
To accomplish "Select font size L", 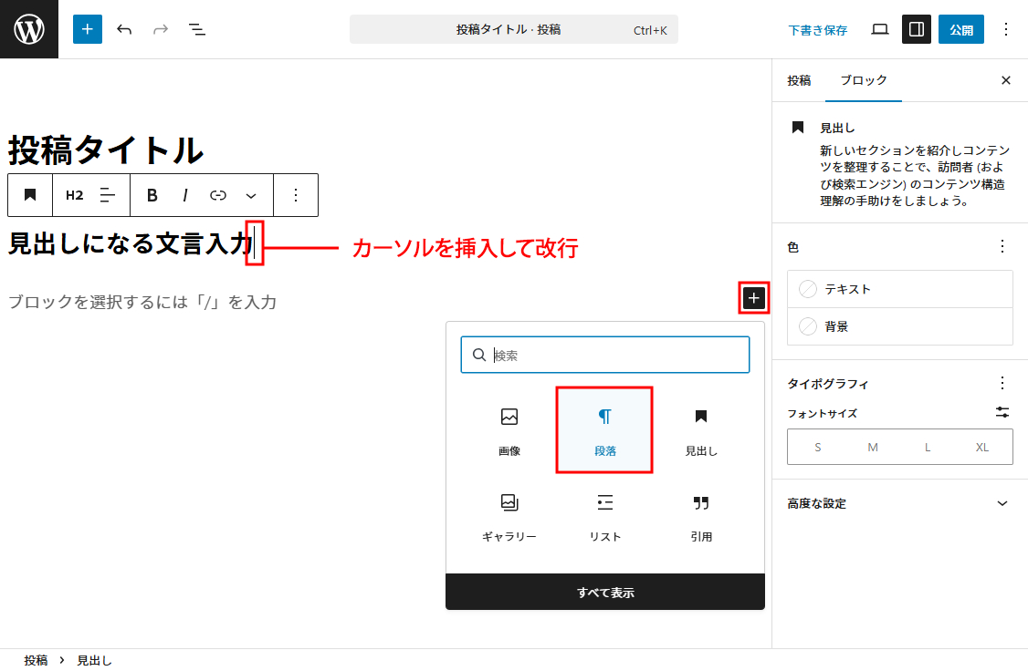I will 928,447.
